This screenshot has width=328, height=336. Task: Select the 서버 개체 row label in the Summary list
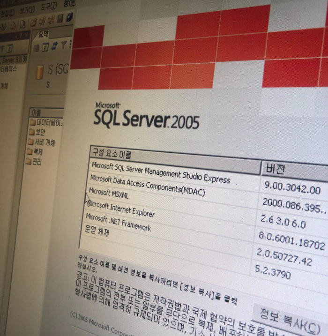(x=45, y=142)
